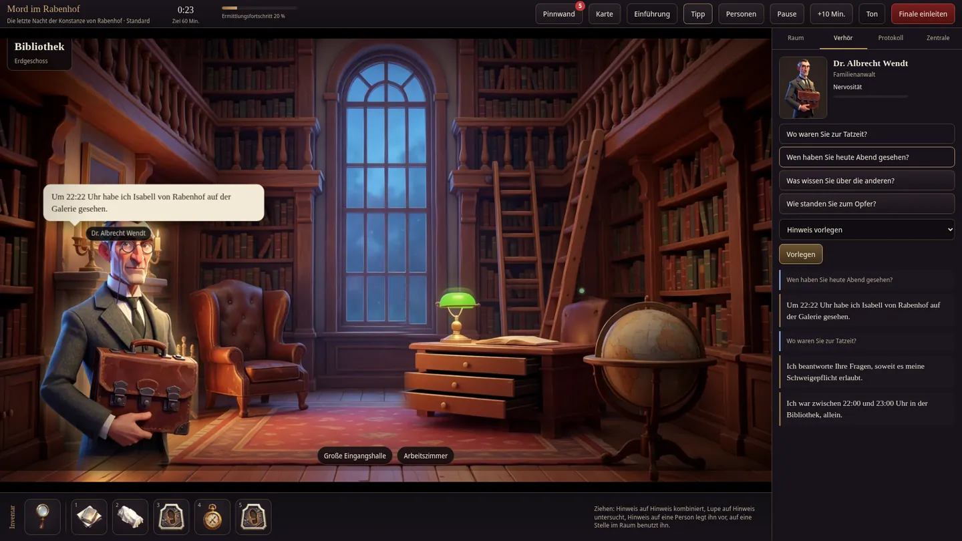Select the magnifying glass in the inventory
The height and width of the screenshot is (541, 962).
pyautogui.click(x=43, y=516)
